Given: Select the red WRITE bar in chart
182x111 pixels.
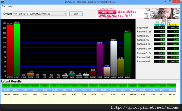Looking at the screenshot, I should (10, 50).
